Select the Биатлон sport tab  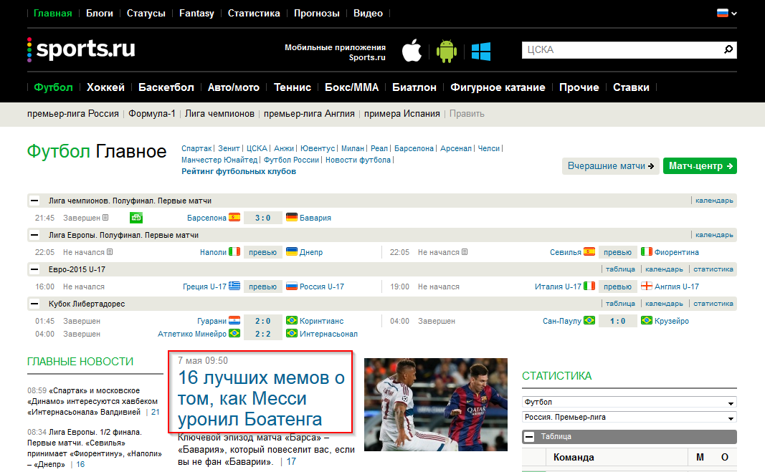tap(414, 87)
